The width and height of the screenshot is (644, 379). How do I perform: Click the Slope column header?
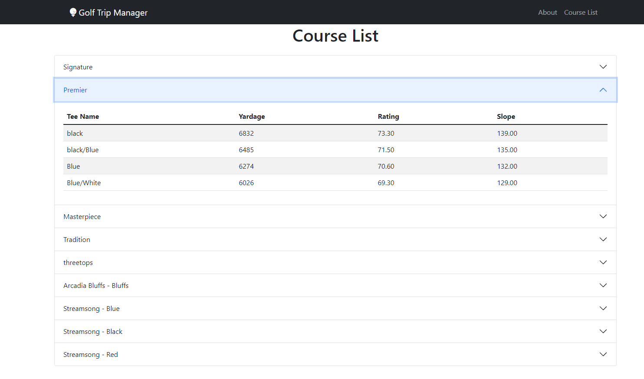click(x=506, y=116)
